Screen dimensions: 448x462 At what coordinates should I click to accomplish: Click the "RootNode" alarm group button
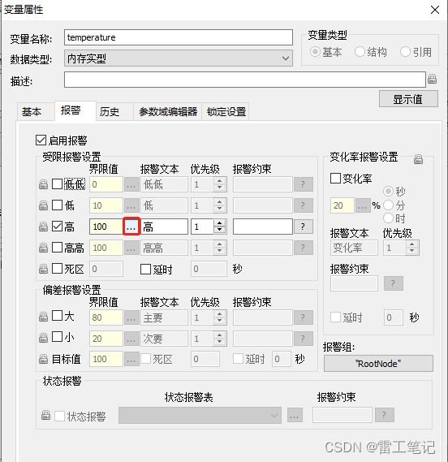[378, 364]
